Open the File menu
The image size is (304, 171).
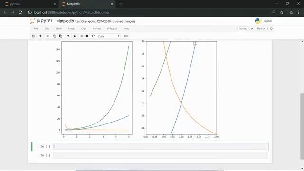[36, 28]
